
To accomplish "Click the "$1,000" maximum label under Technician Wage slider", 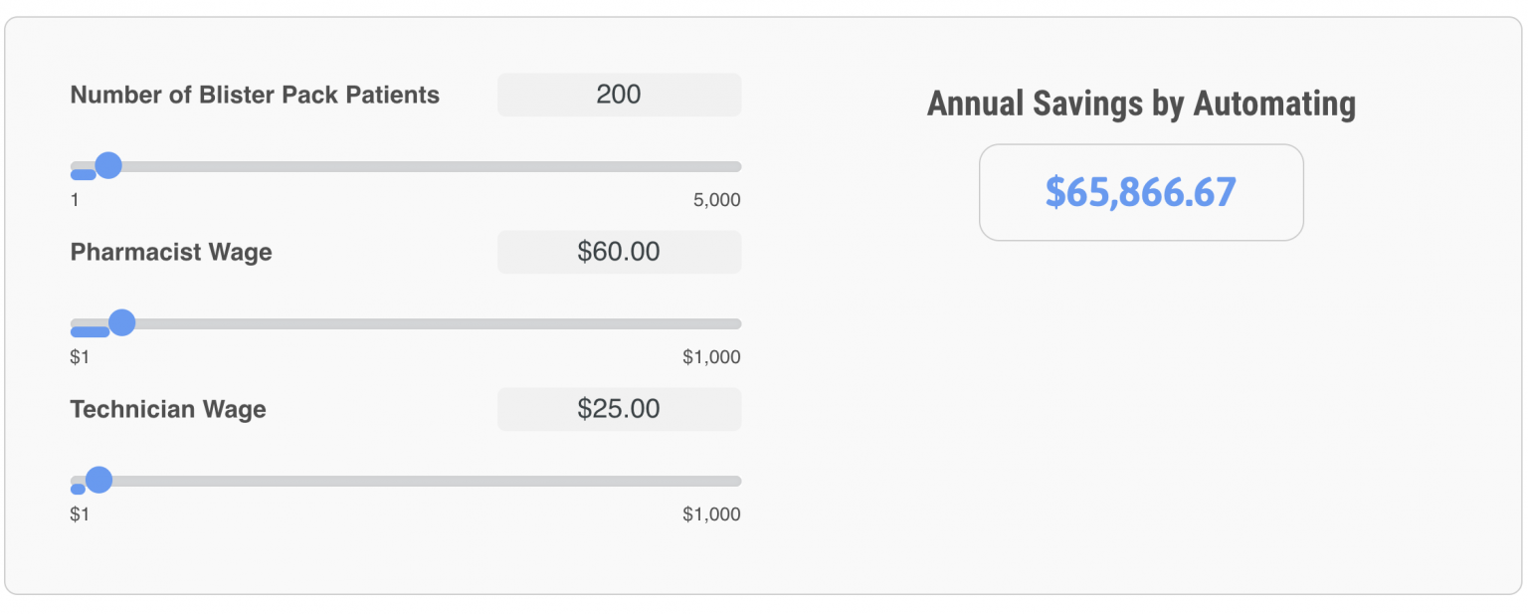I will tap(711, 514).
